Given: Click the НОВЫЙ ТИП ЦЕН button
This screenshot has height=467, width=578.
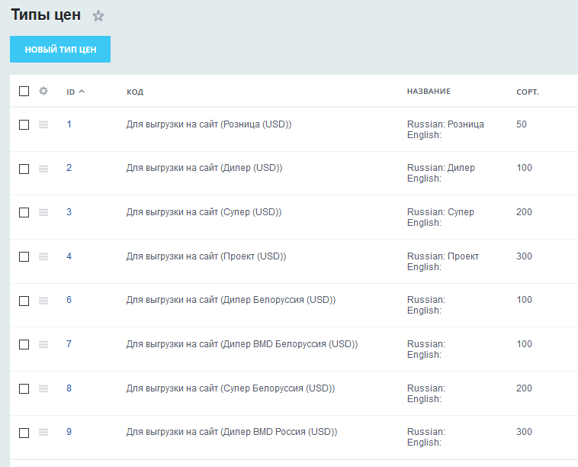Looking at the screenshot, I should click(60, 50).
